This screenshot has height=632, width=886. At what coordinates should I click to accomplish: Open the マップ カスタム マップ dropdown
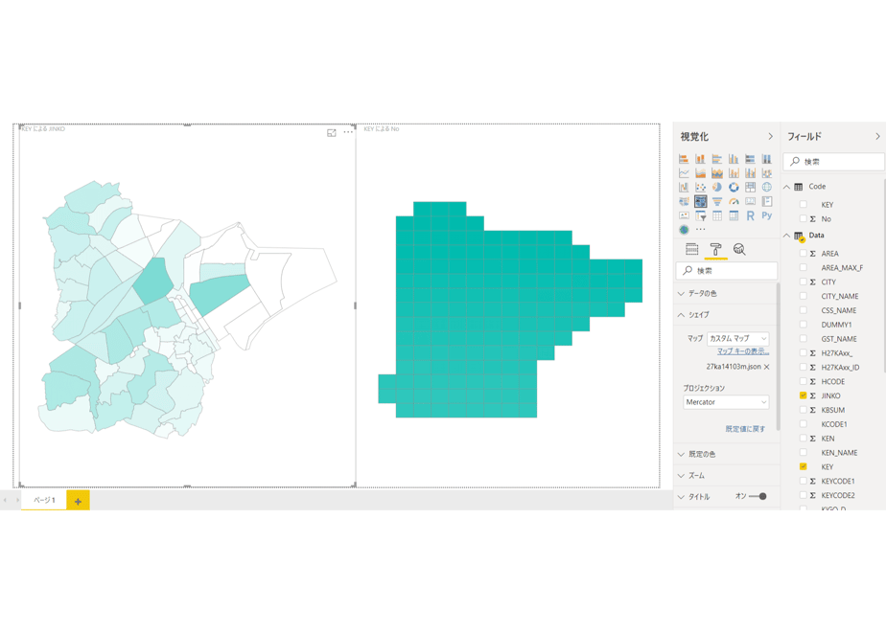(737, 339)
